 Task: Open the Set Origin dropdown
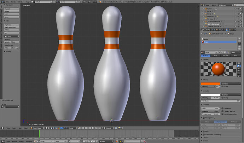tap(12, 36)
